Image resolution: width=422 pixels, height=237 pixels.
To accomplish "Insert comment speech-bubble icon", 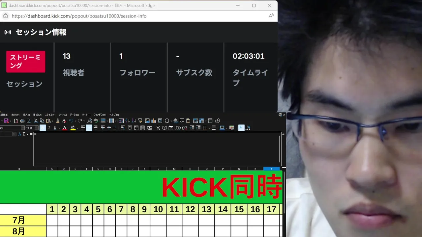I will click(x=182, y=121).
